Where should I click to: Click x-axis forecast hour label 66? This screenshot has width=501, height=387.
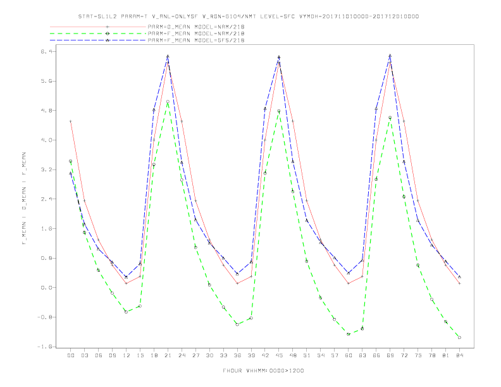tap(376, 355)
